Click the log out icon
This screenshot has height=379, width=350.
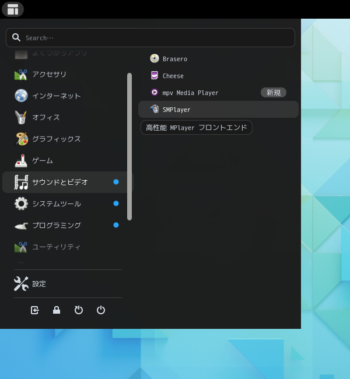34,310
